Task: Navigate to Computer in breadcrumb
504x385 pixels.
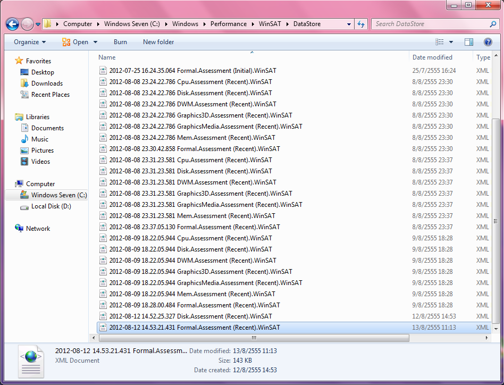Action: [x=78, y=24]
